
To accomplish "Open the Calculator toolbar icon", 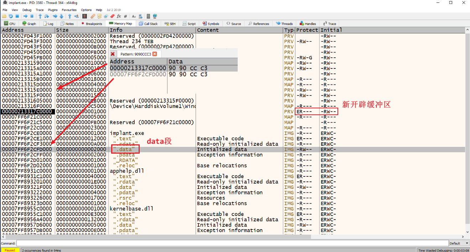I will (148, 16).
